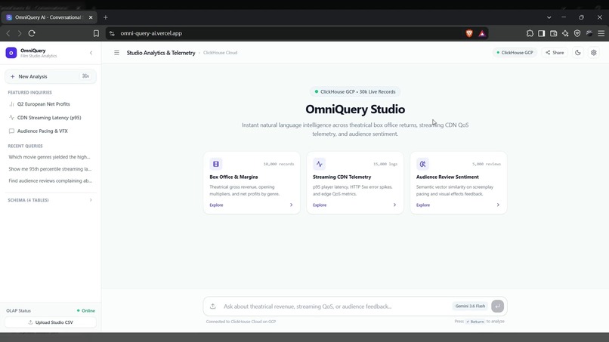
Task: Click the Brave Rewards triangle icon
Action: pos(482,33)
